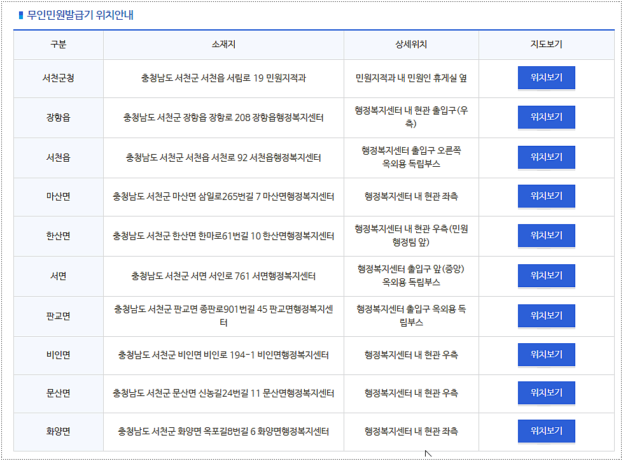Click detail 출입구 앞(중앙) 옥외용 독립부스

click(411, 276)
